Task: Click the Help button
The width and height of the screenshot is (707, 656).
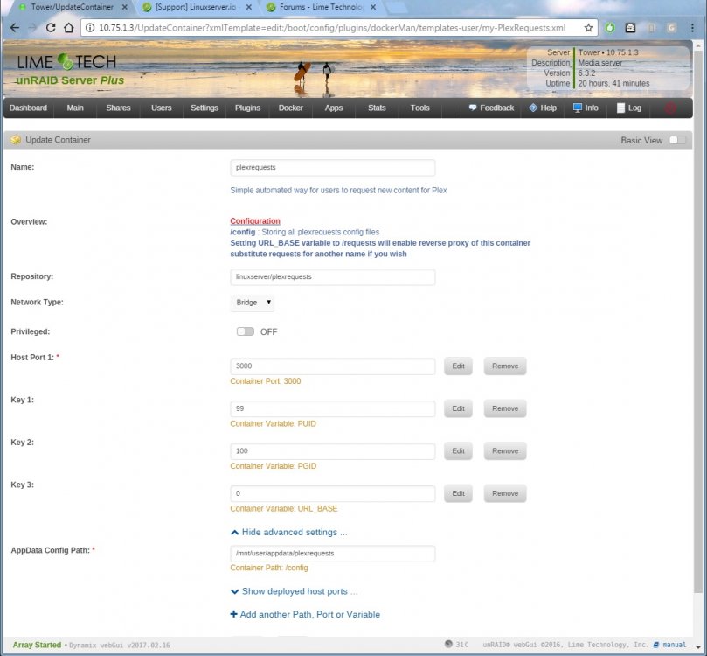Action: [543, 108]
